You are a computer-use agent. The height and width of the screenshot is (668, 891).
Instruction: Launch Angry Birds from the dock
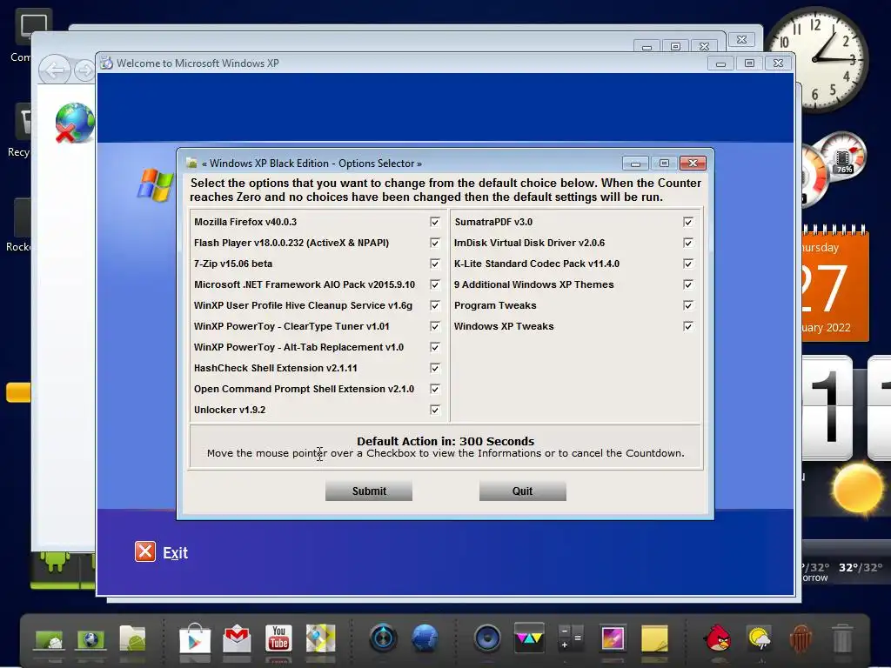tap(718, 638)
